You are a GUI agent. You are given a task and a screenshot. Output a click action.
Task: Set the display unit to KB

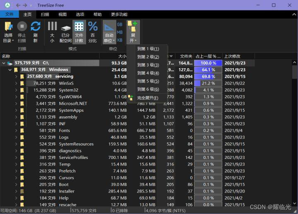coord(120,40)
